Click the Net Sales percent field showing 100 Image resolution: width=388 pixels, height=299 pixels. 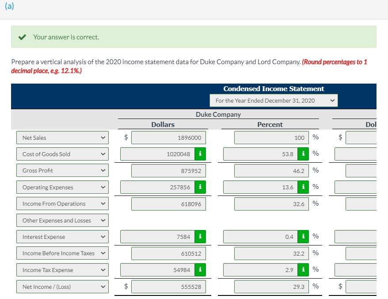(x=271, y=138)
